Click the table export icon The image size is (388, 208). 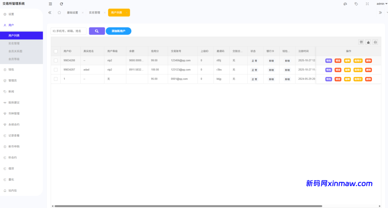(368, 42)
